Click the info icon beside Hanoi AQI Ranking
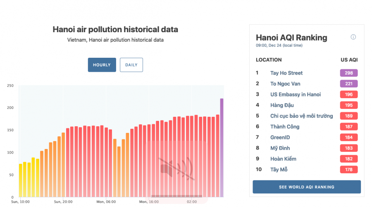Screen dimensions: 372x208 (x=353, y=37)
